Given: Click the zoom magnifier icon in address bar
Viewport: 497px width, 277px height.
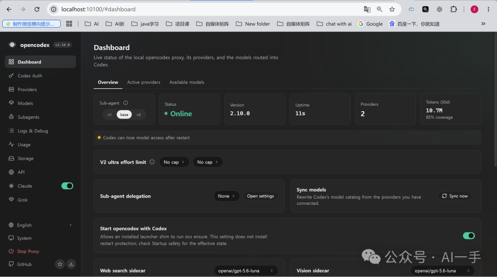Looking at the screenshot, I should pyautogui.click(x=379, y=9).
